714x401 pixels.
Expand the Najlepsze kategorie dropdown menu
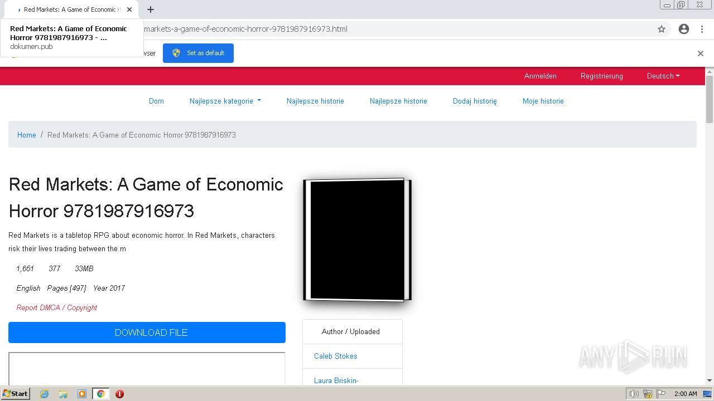225,101
